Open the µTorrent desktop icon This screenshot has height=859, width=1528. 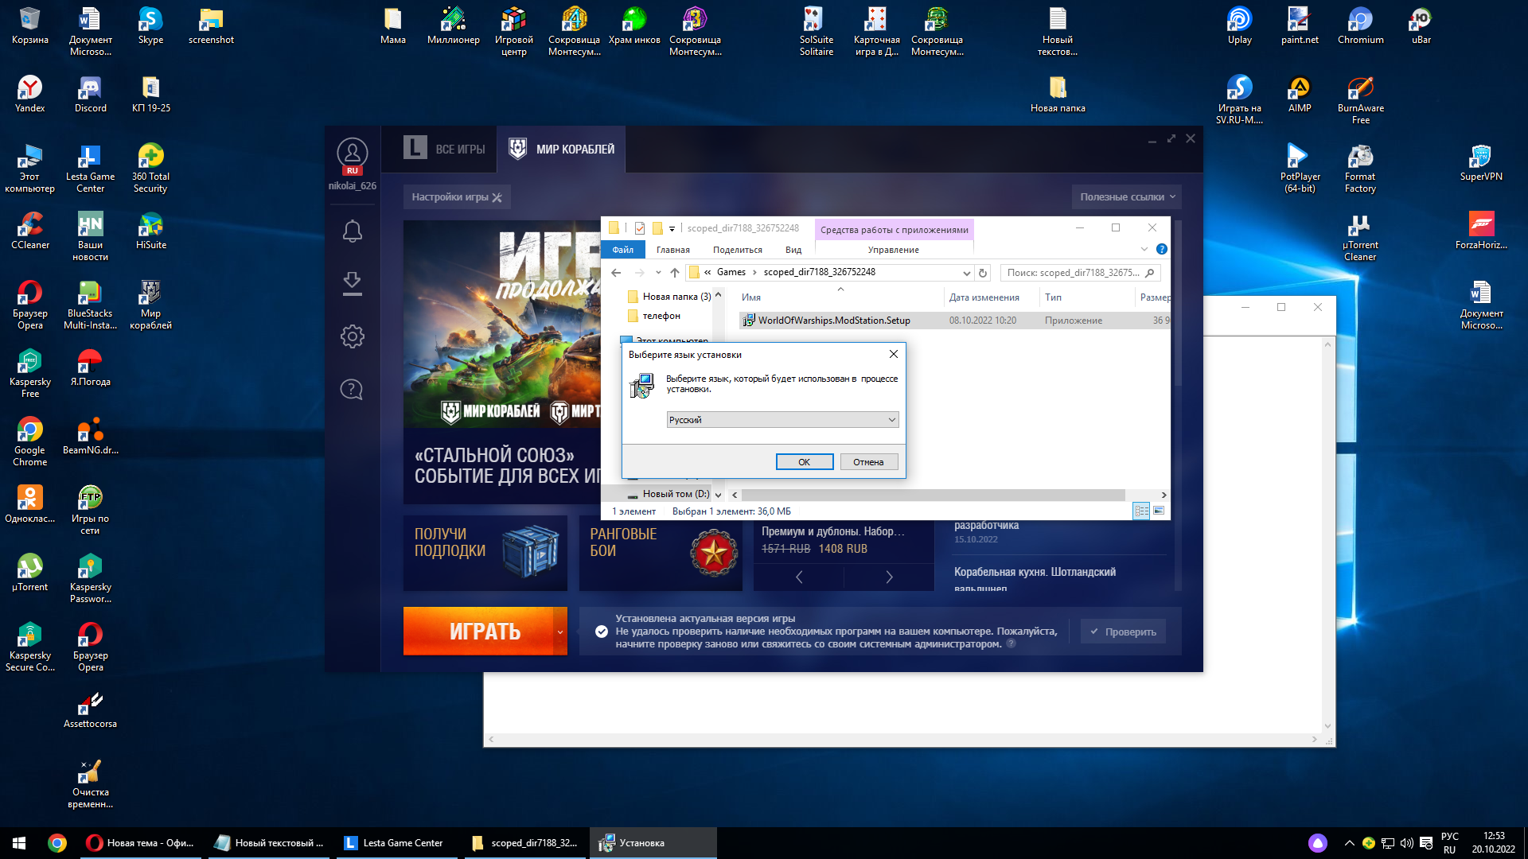pos(30,573)
